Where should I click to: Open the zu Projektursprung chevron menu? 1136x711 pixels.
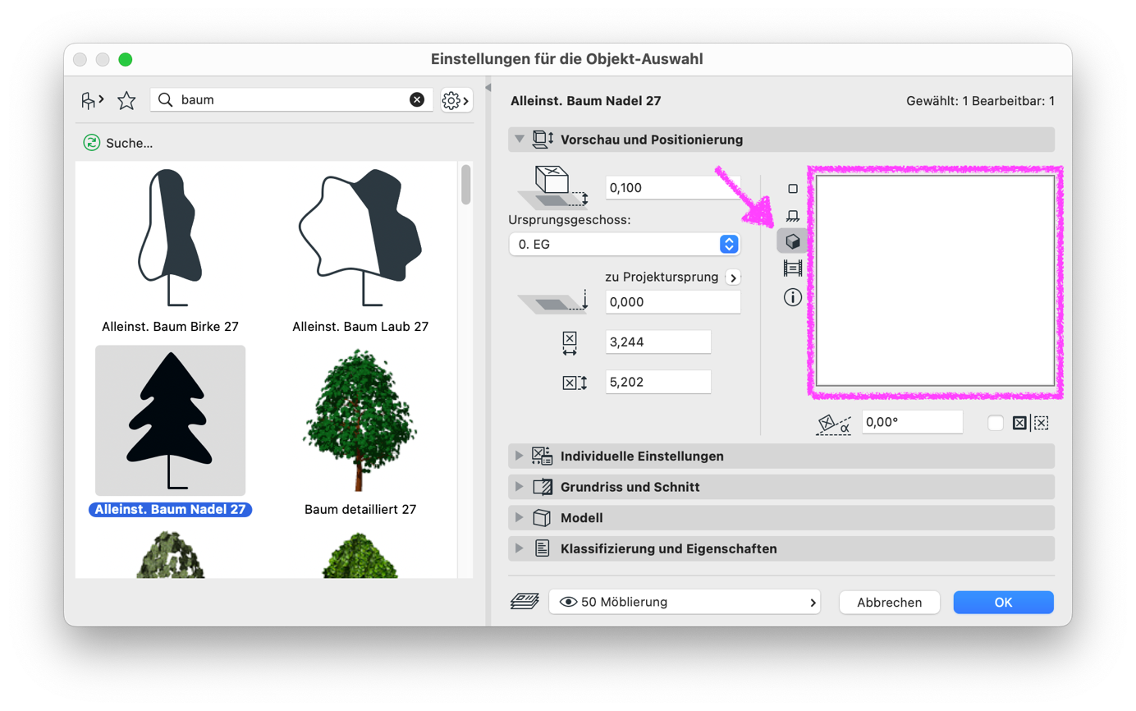click(733, 278)
